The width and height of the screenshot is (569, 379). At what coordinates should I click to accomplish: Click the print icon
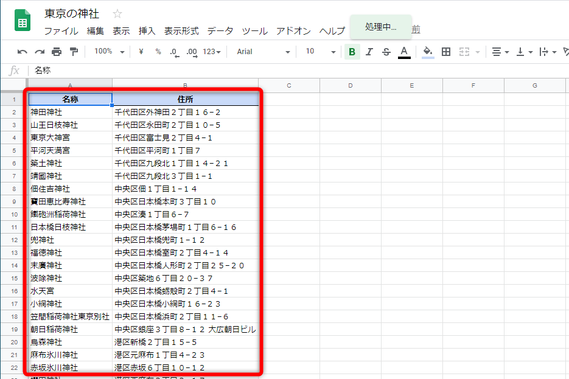click(x=56, y=52)
